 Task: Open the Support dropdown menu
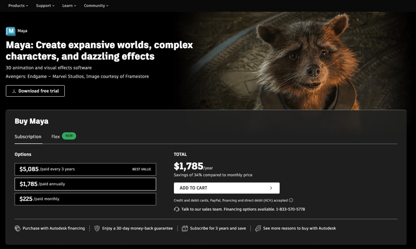(x=45, y=6)
